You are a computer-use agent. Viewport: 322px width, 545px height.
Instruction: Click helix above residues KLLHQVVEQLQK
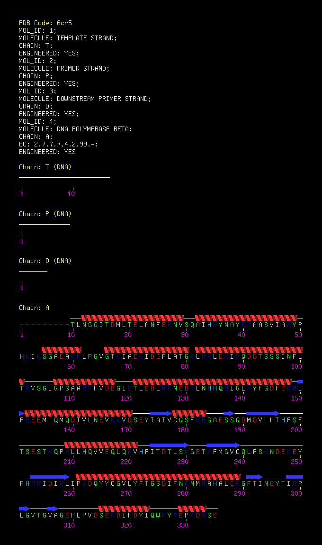[101, 445]
